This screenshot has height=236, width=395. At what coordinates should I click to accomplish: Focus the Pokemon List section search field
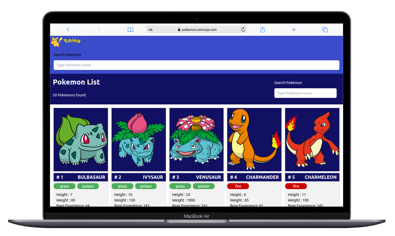click(x=305, y=93)
